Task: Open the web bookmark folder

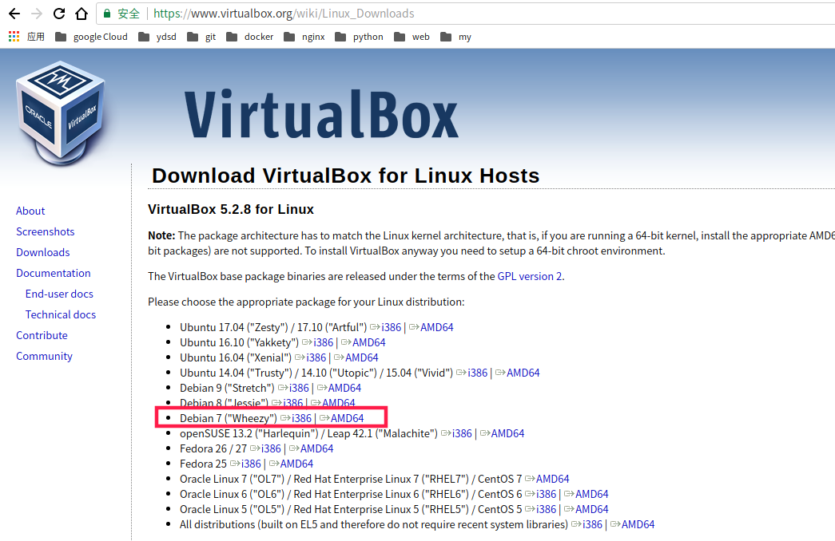Action: tap(412, 37)
